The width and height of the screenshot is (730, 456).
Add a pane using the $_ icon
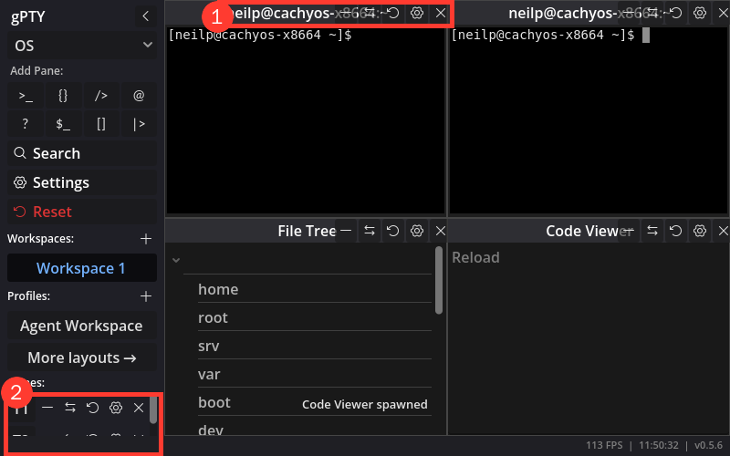click(x=63, y=124)
